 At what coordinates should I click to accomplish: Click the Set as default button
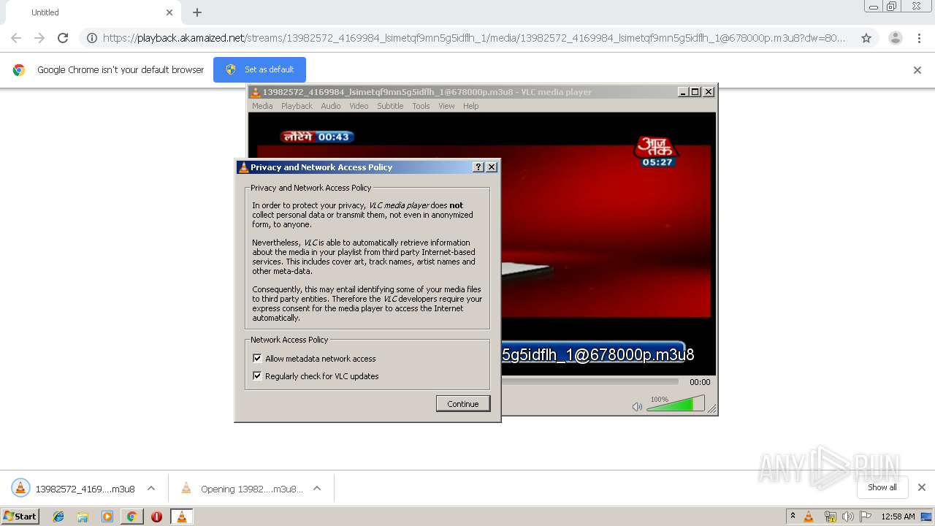pos(259,69)
